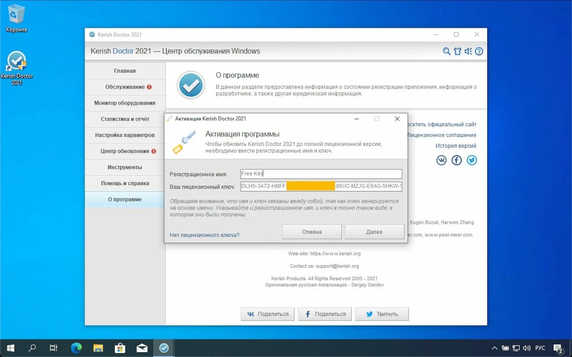572x357 pixels.
Task: Click Отмена in activation dialog
Action: [x=312, y=232]
